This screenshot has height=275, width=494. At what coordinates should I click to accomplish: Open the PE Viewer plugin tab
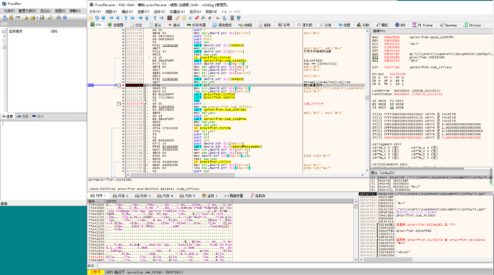pos(423,25)
